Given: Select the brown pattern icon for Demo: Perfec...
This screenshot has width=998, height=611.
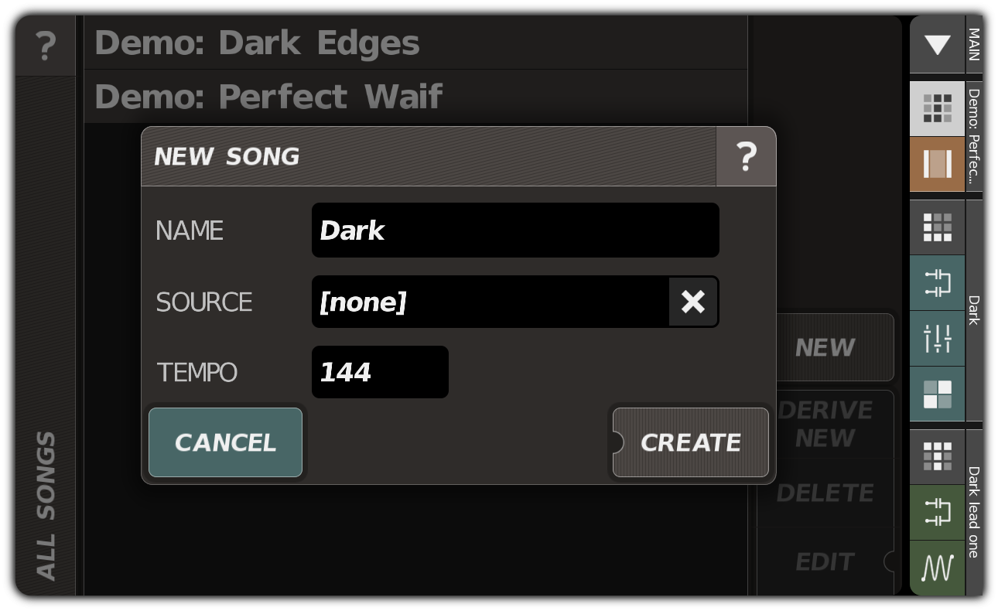Looking at the screenshot, I should (x=937, y=164).
